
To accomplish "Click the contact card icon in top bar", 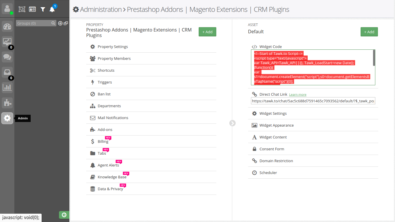I will pos(32,9).
